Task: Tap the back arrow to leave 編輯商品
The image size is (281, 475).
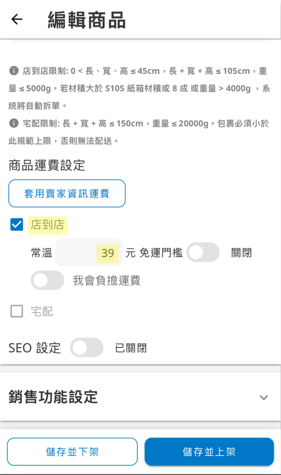Action: pos(16,19)
